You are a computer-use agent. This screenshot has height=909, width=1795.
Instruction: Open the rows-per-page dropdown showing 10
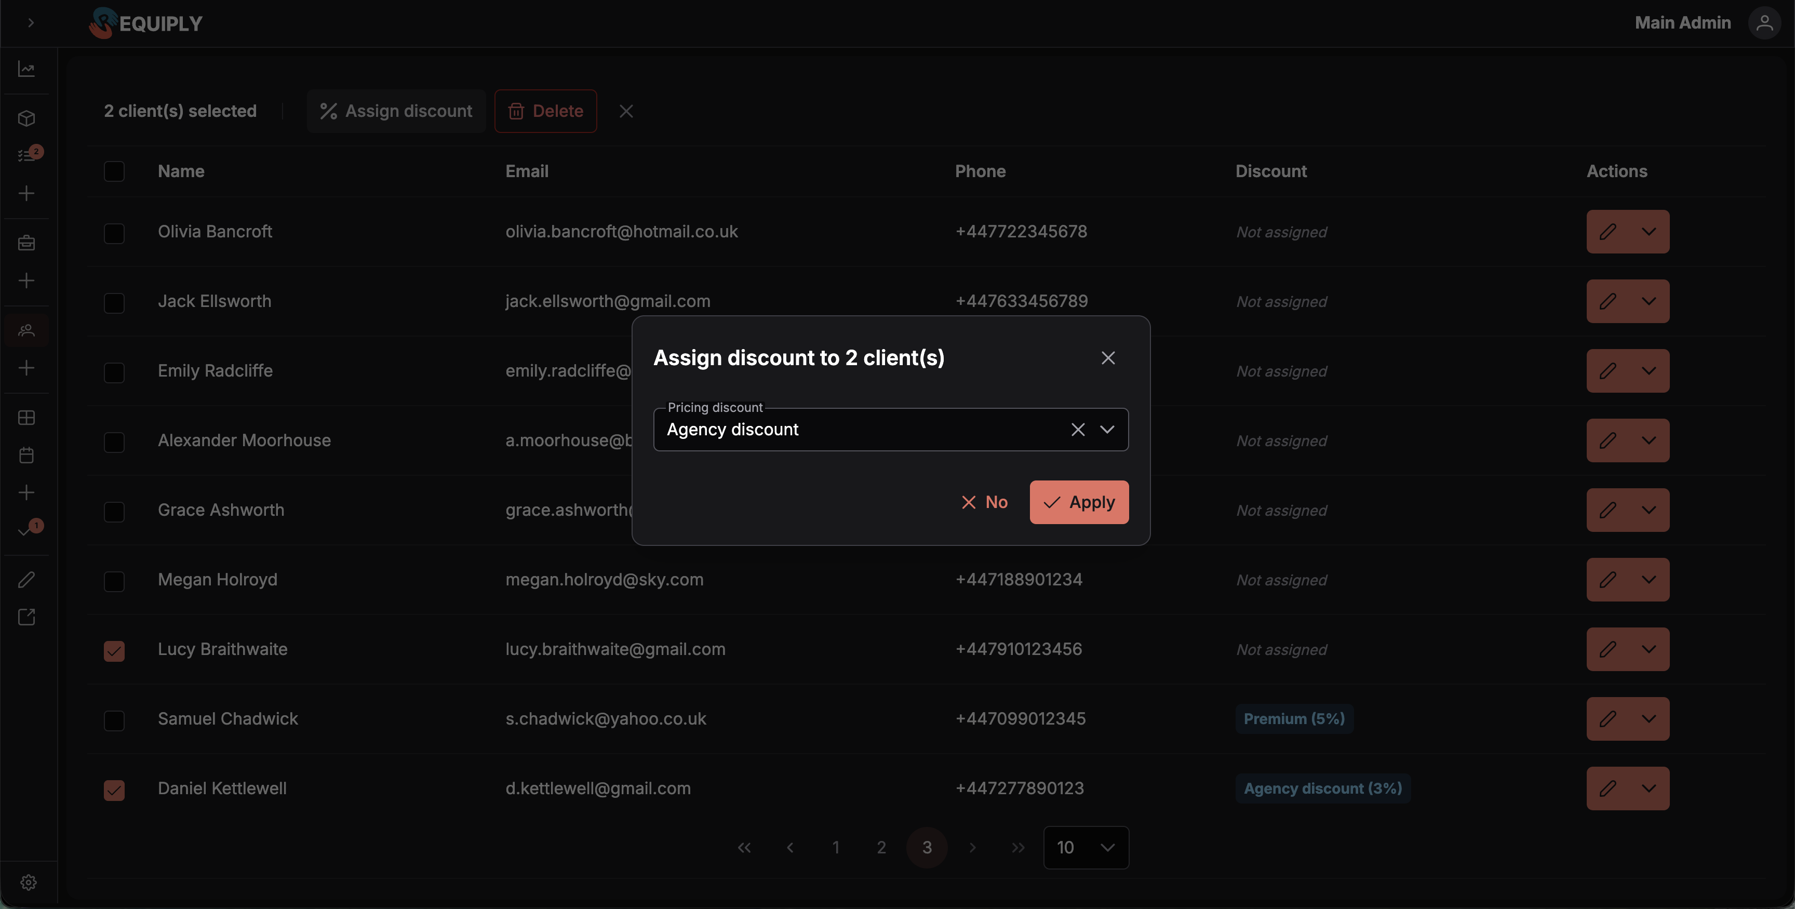[1086, 848]
